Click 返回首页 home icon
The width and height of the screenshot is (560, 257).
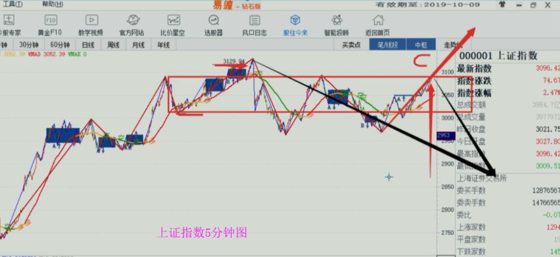pos(378,24)
